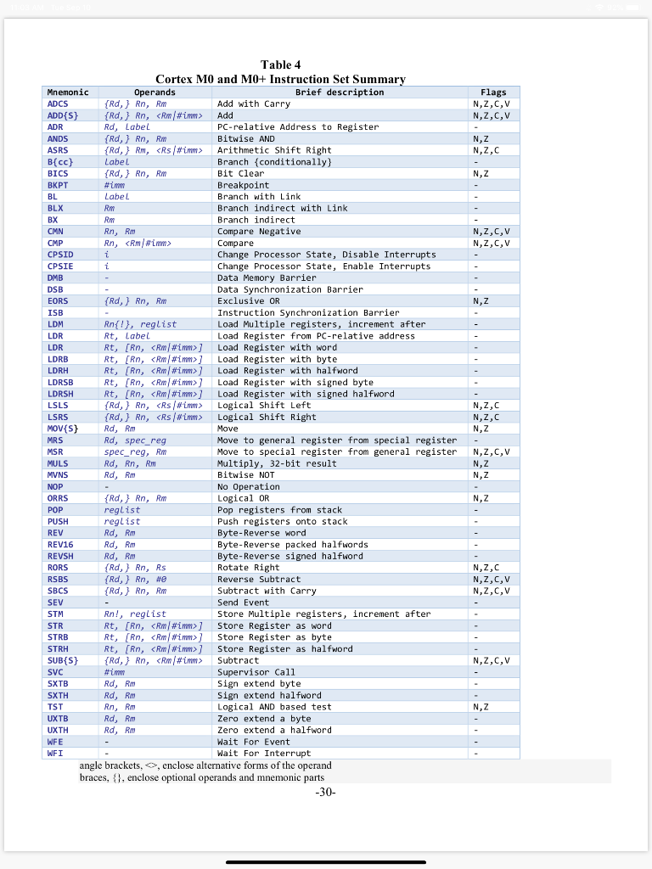Click the ADCS mnemonic cell
Viewport: 652px width, 869px height.
click(x=58, y=104)
